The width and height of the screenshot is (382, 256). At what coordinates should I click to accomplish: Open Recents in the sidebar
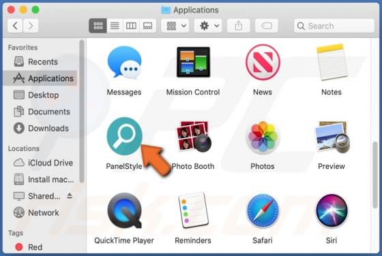[40, 62]
